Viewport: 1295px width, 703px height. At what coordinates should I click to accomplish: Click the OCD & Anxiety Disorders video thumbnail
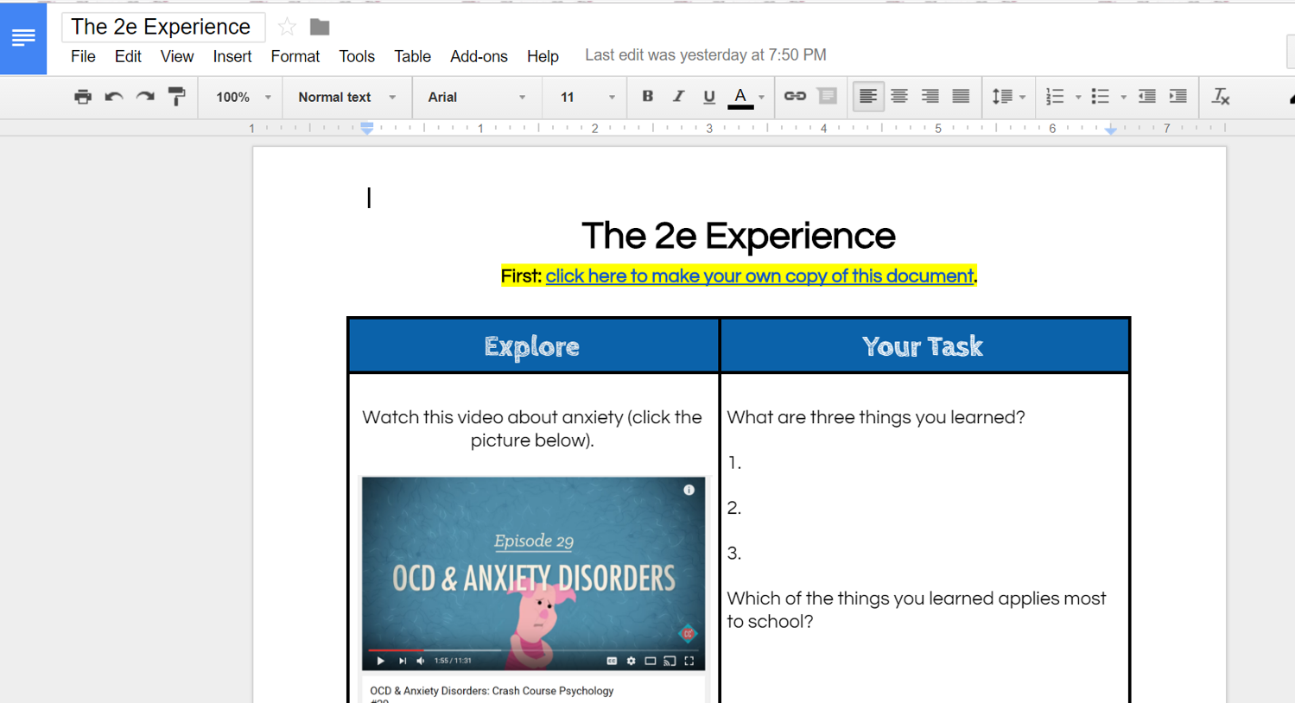(x=533, y=573)
